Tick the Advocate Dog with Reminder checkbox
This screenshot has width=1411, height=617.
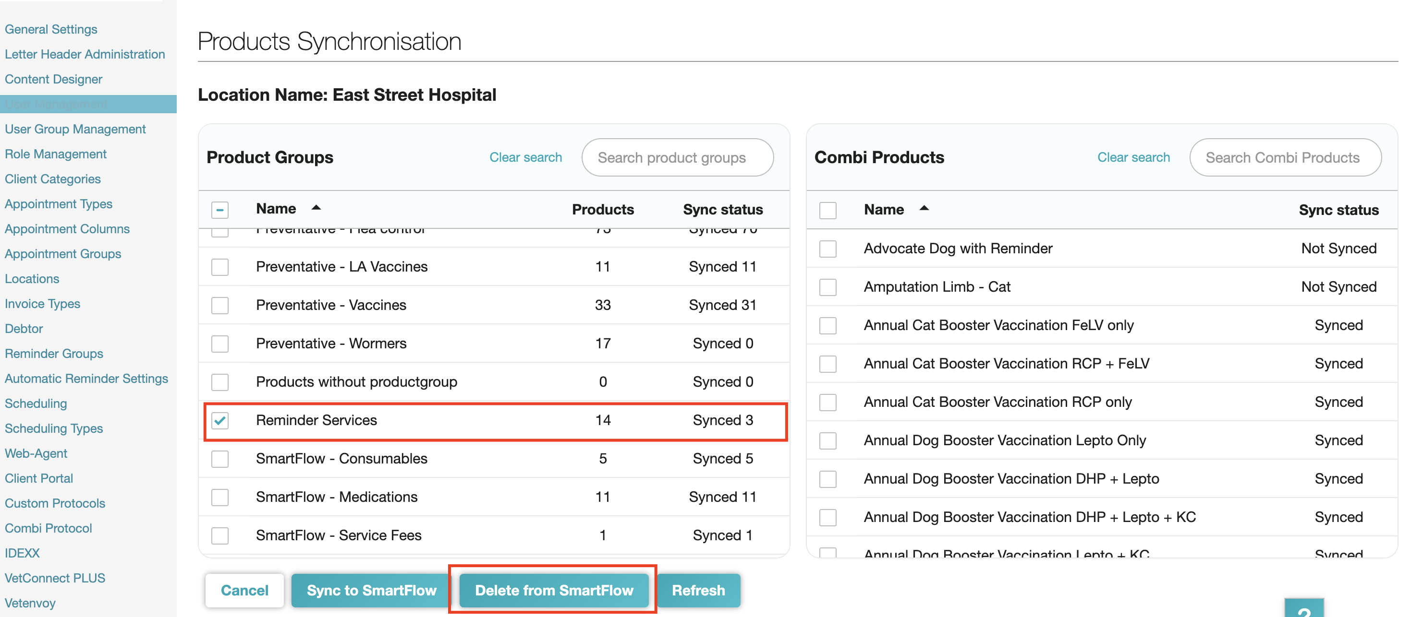pyautogui.click(x=827, y=249)
